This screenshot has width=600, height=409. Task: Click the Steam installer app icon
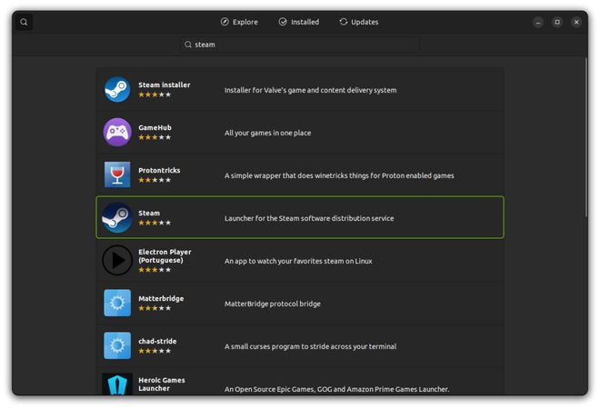pyautogui.click(x=117, y=90)
